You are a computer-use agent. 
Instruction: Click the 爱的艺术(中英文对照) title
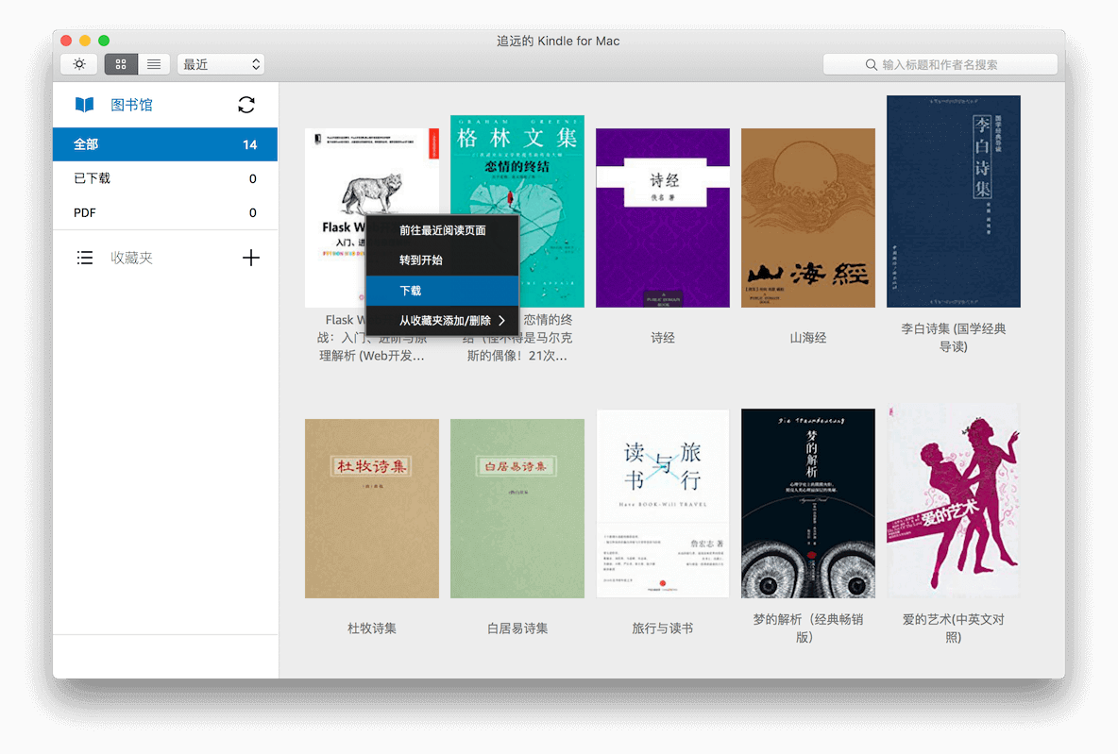(x=954, y=628)
